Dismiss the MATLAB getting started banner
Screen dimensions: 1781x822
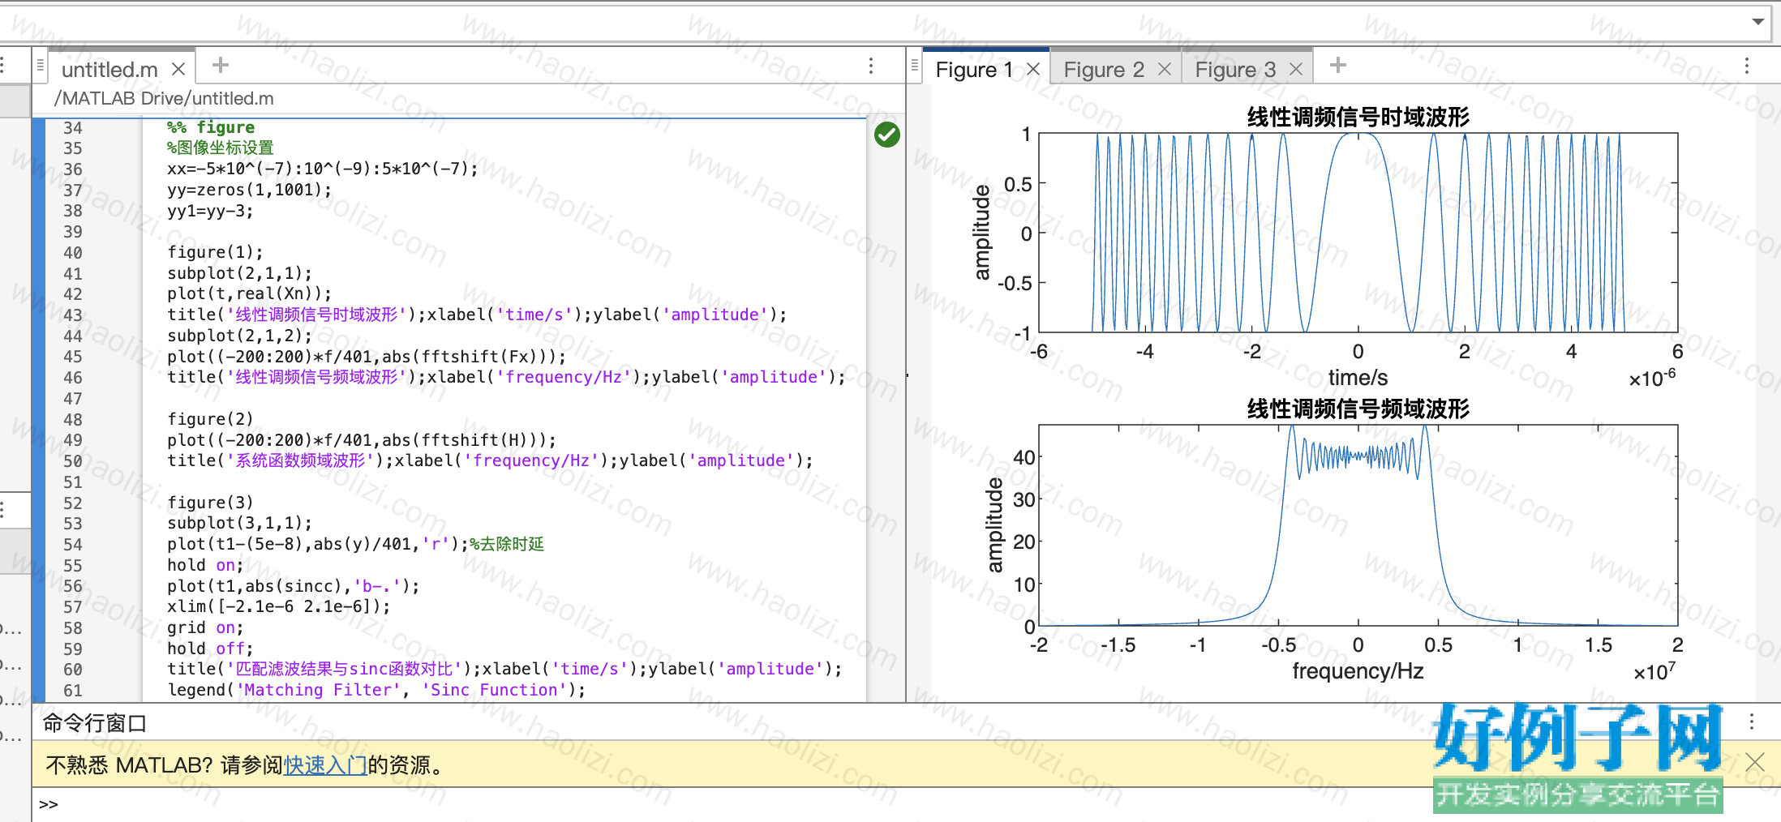tap(1755, 762)
